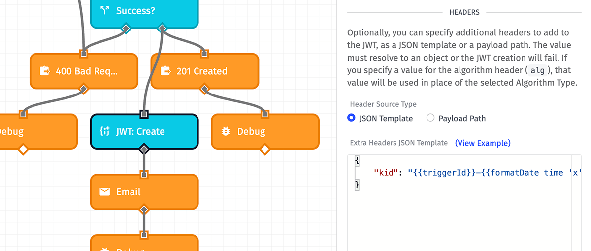Click inside the Extra Headers JSON editor

pos(464,203)
